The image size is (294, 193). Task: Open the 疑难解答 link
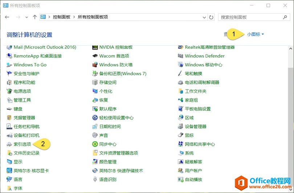(x=193, y=162)
